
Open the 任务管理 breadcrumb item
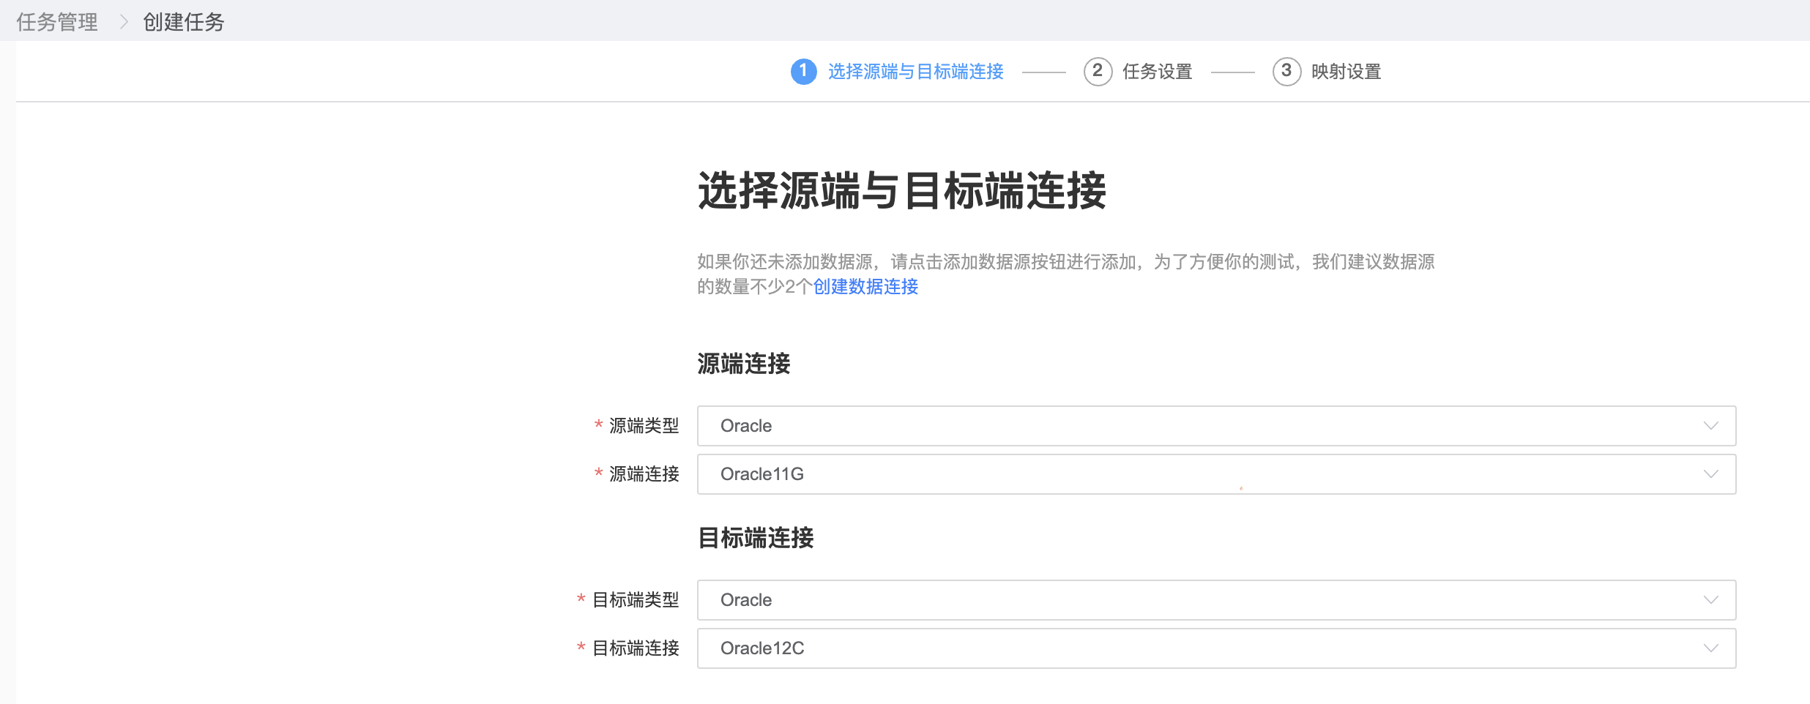pyautogui.click(x=56, y=22)
